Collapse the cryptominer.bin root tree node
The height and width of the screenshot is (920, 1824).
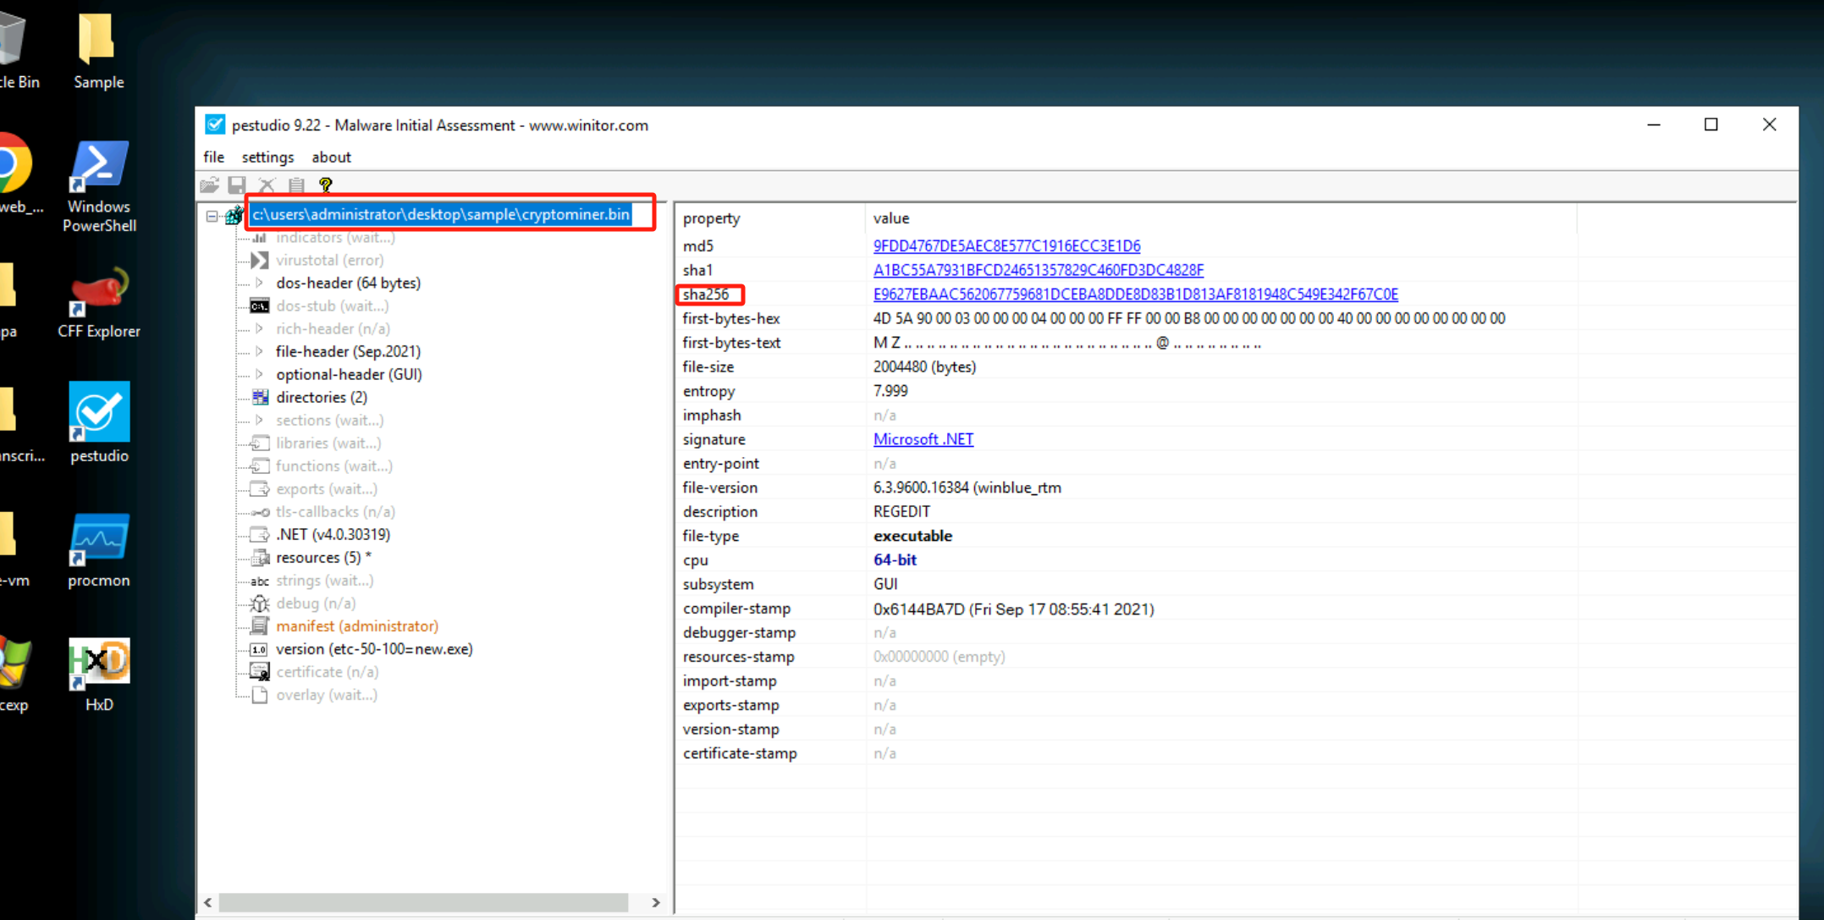(x=212, y=216)
